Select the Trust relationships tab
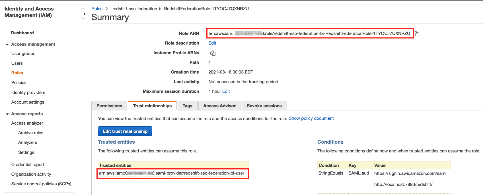This screenshot has height=195, width=483. click(152, 106)
